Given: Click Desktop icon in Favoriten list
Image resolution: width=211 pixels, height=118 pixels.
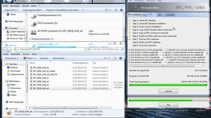Looking at the screenshot, I should click(8, 68).
